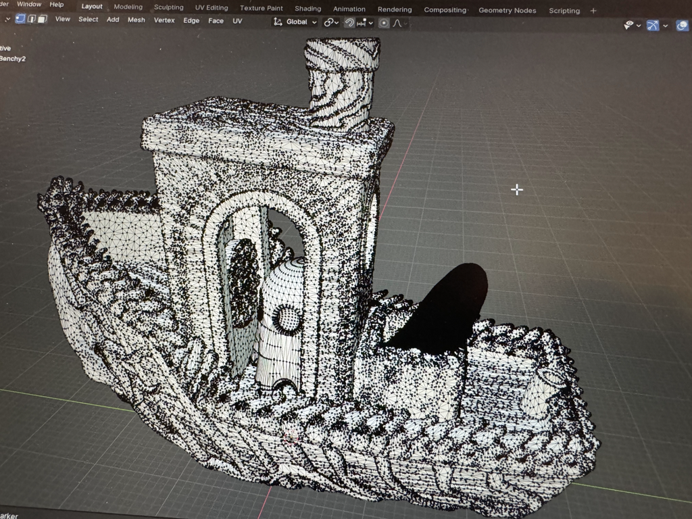Open the Face menu
This screenshot has height=519, width=692.
tap(216, 21)
